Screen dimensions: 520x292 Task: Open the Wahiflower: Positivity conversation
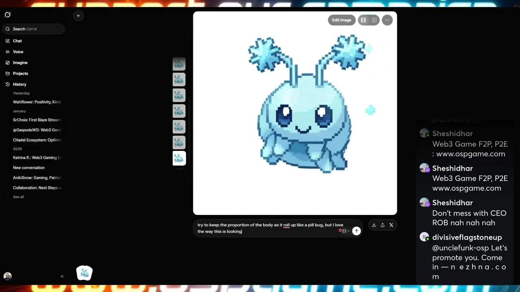point(37,102)
